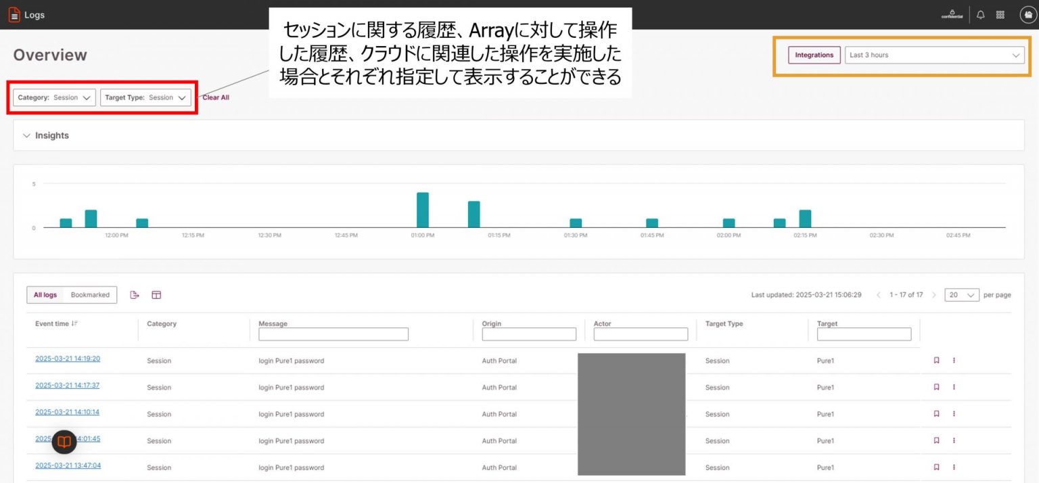Open the notification bell in the top bar
Viewport: 1039px width, 483px height.
coord(980,14)
